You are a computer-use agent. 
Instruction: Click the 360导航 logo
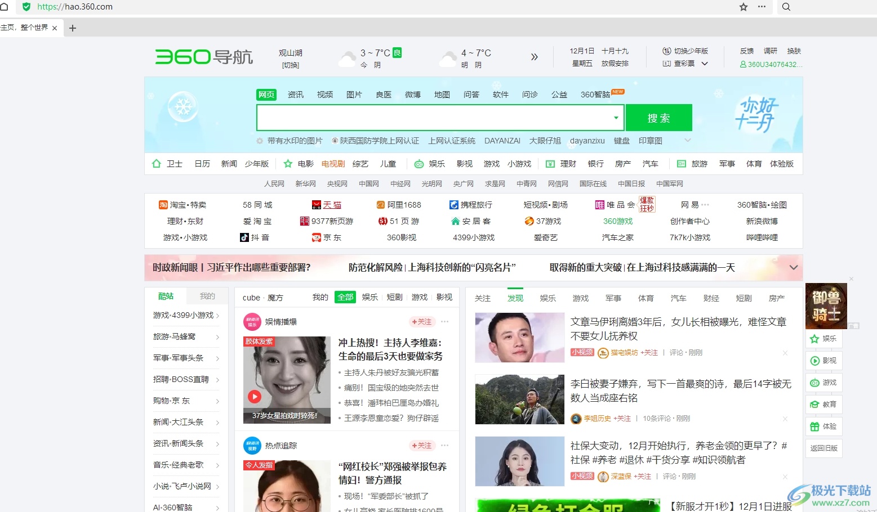coord(204,57)
